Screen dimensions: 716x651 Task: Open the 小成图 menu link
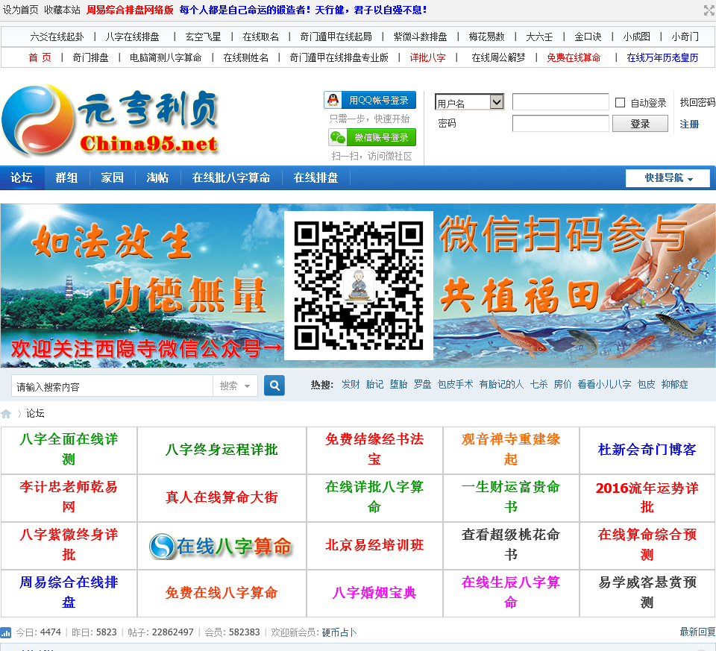pos(636,37)
